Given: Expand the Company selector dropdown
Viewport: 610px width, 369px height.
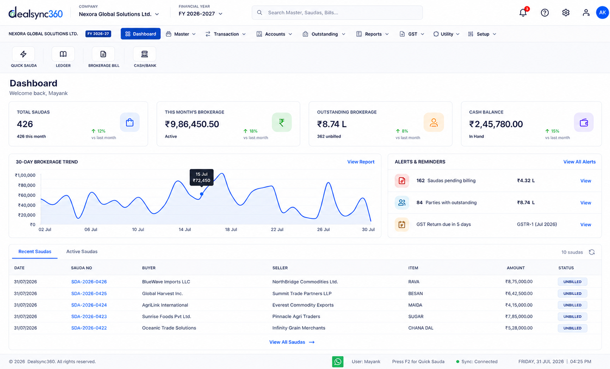Looking at the screenshot, I should pos(119,14).
